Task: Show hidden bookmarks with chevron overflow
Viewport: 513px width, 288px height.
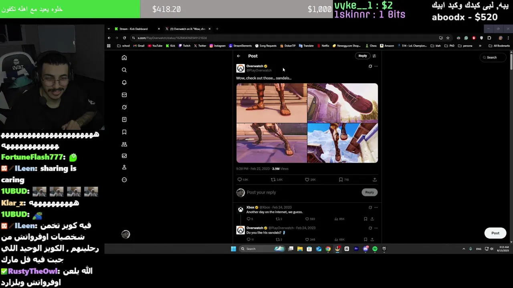Action: pyautogui.click(x=480, y=46)
